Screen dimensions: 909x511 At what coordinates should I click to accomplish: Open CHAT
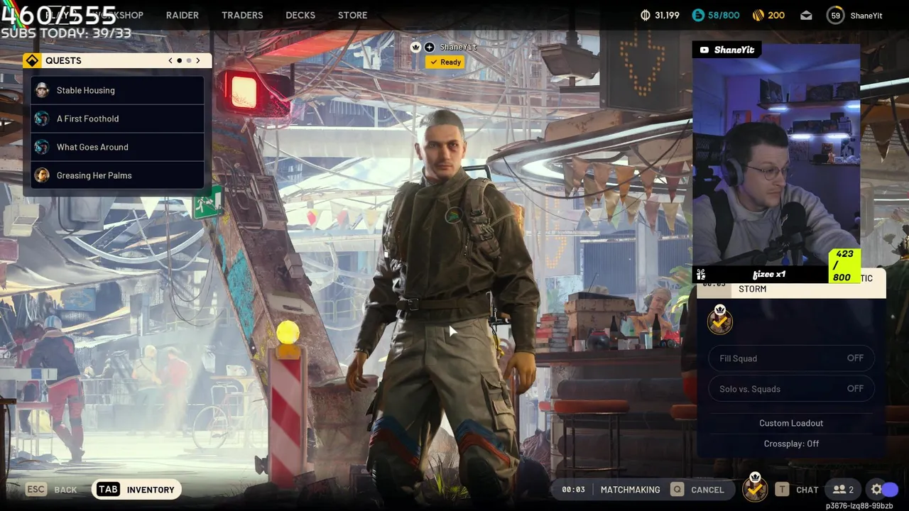pyautogui.click(x=807, y=490)
